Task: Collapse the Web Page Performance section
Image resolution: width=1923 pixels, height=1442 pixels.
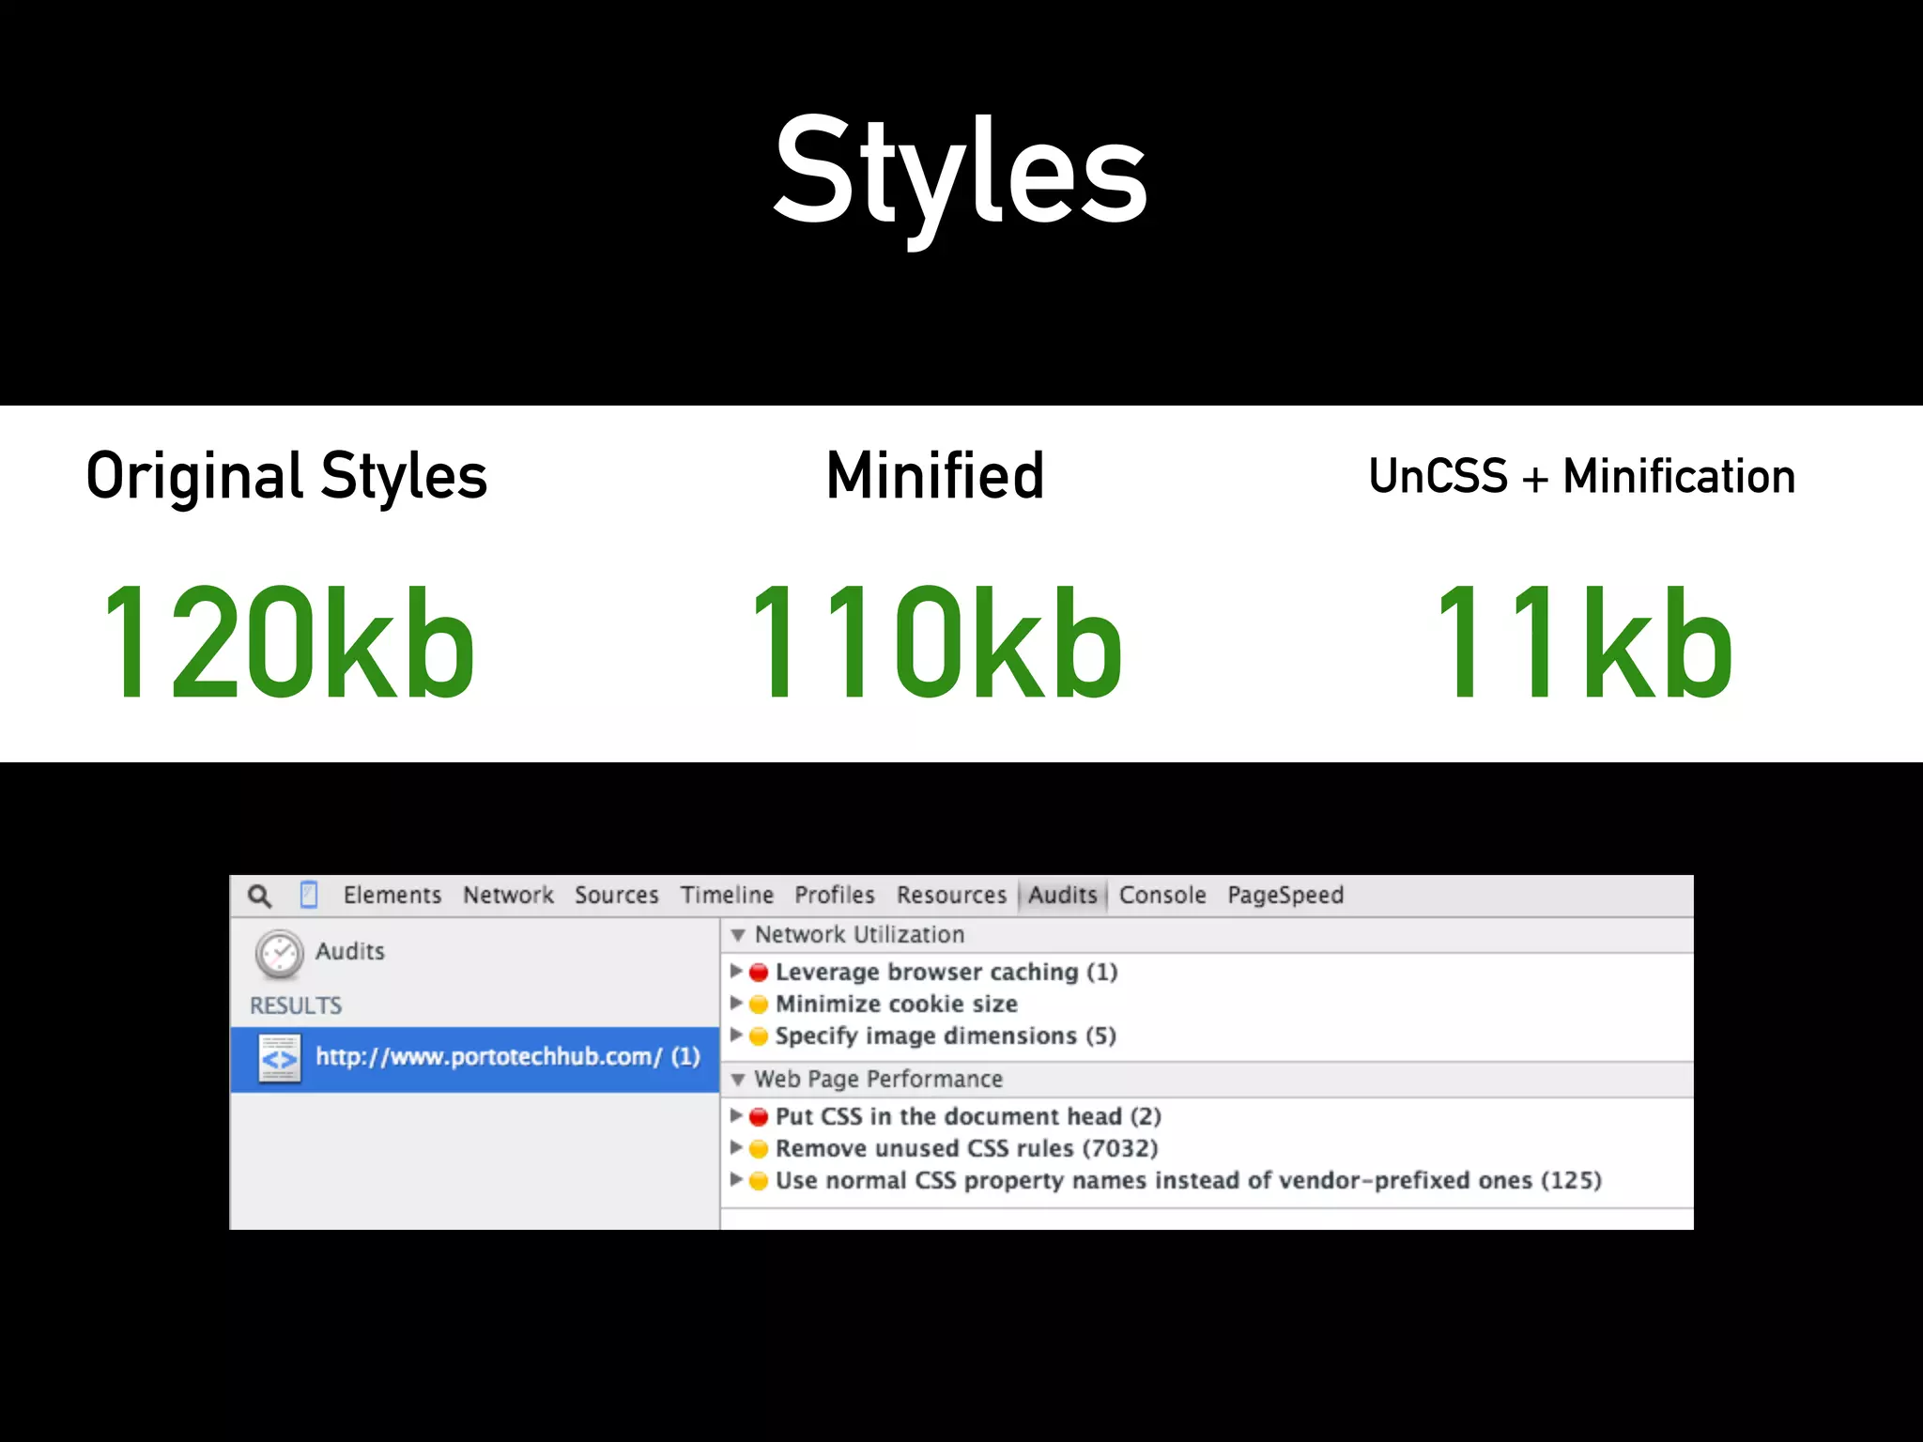Action: pyautogui.click(x=738, y=1080)
